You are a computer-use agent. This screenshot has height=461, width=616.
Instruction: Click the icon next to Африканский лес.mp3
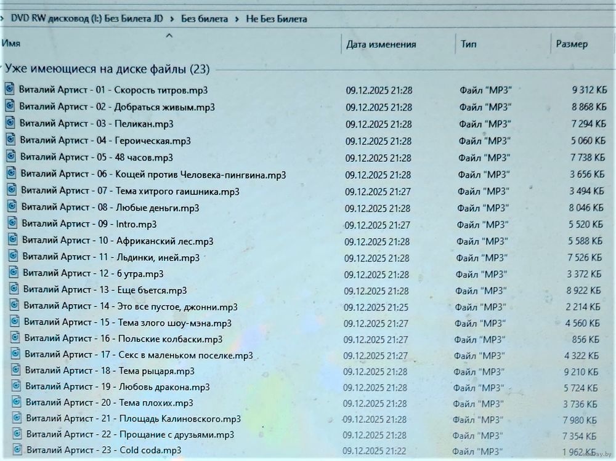tap(13, 239)
